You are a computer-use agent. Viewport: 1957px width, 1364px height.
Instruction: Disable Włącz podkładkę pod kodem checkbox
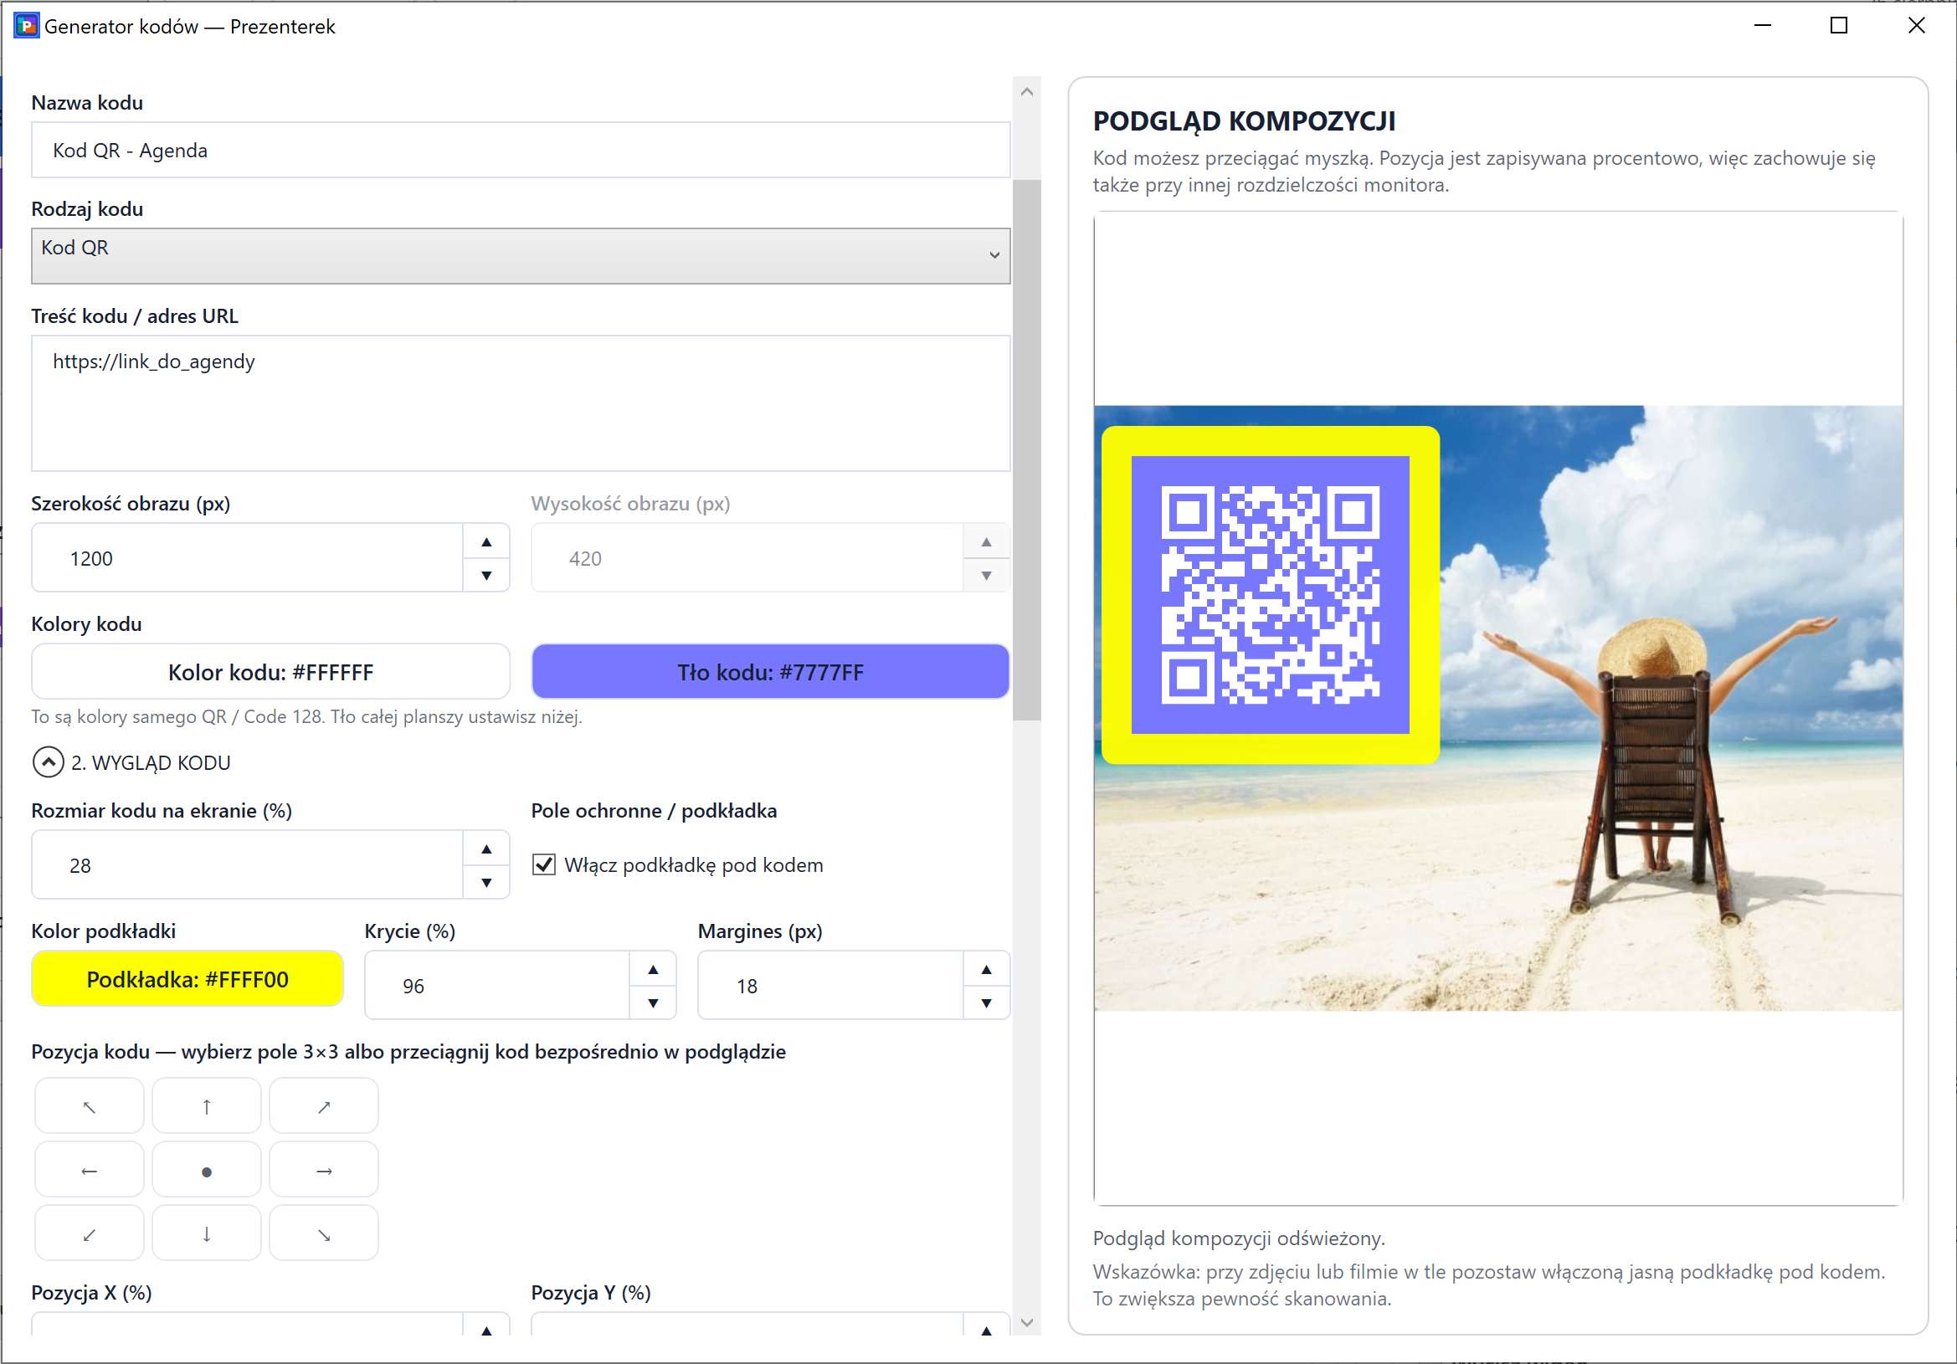(x=544, y=864)
